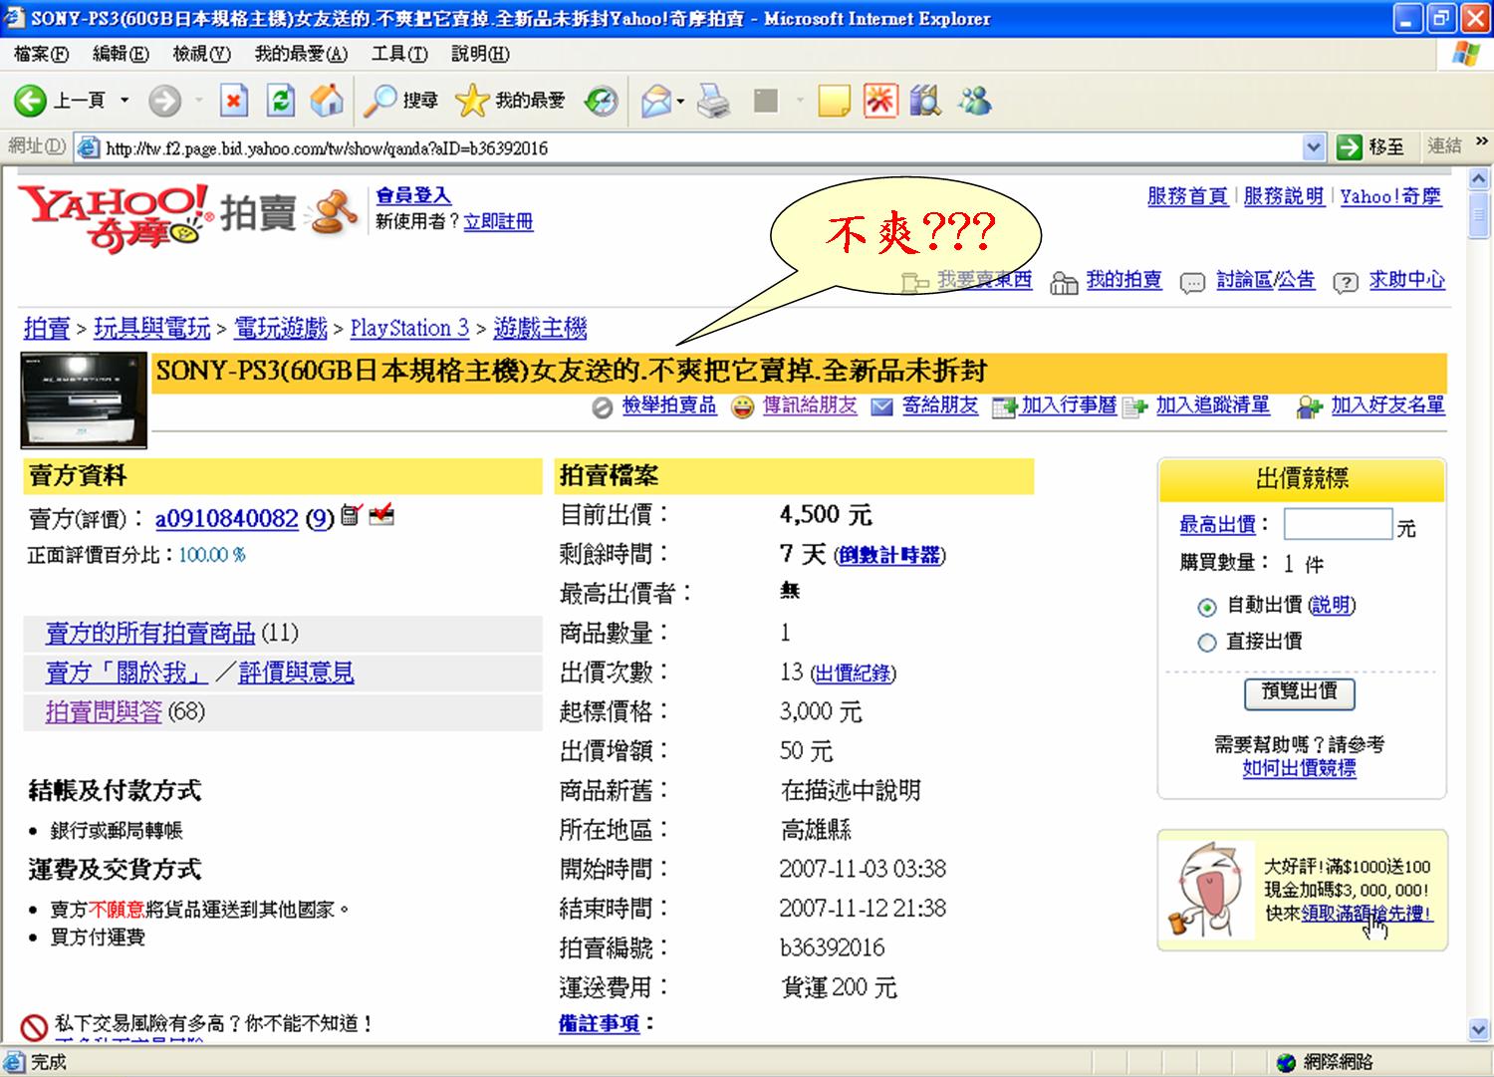Viewport: 1494px width, 1077px height.
Task: Click the seller's red-check mail icon
Action: point(381,515)
